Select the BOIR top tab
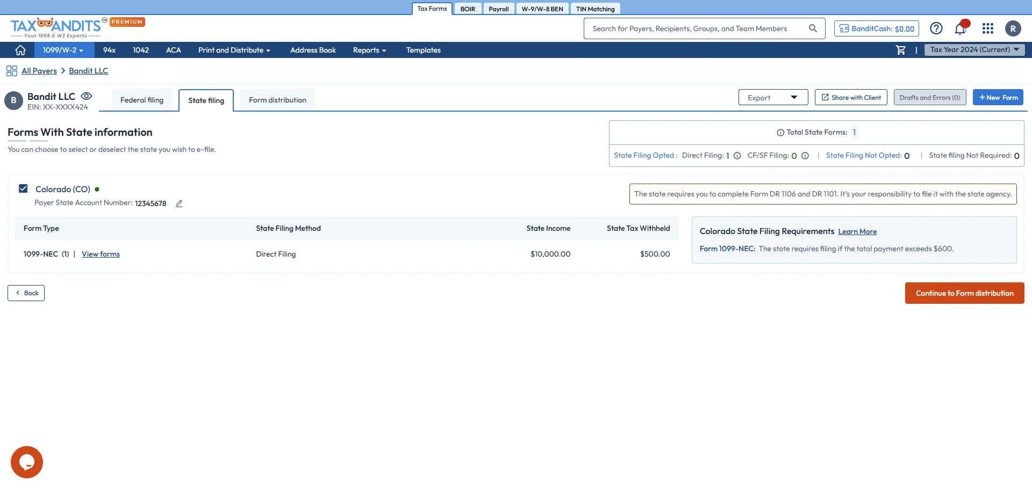 [x=468, y=9]
